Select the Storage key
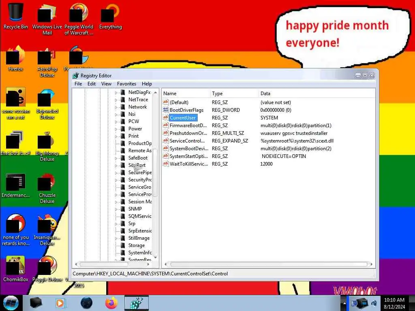 click(x=137, y=245)
